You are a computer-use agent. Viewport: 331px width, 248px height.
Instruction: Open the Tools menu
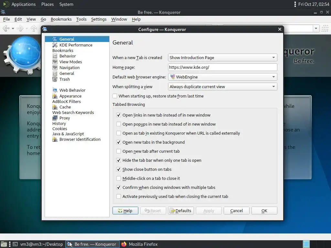coord(81,19)
